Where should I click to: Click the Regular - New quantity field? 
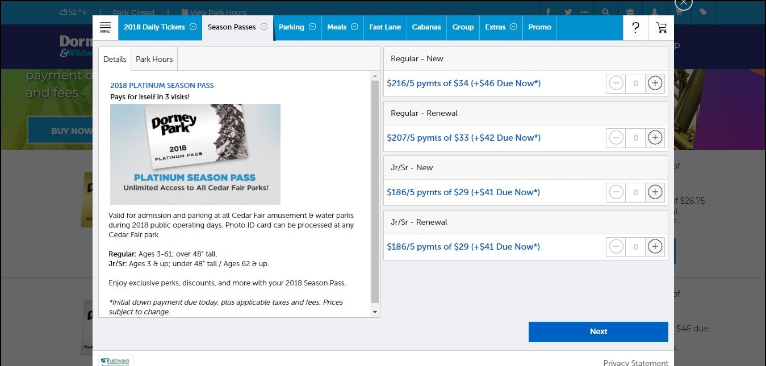635,83
